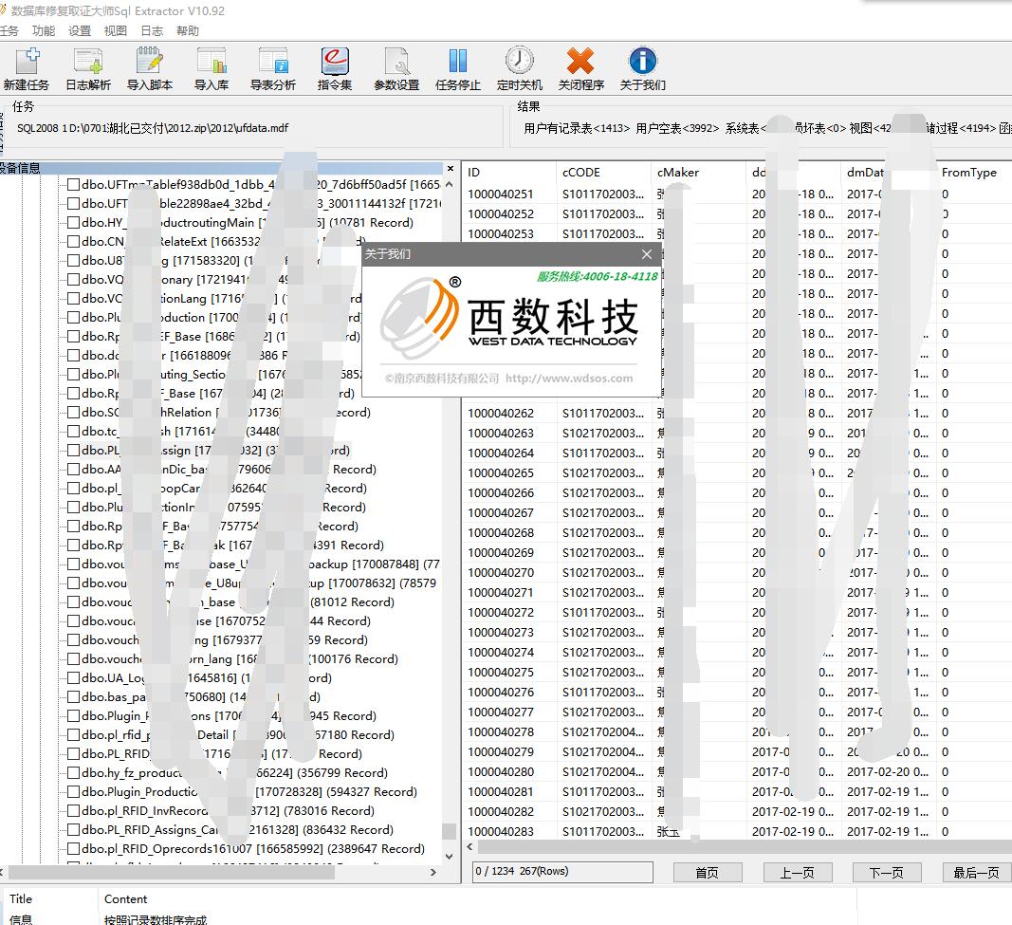Click the tree panel scroll-up arrow
Screen dimensions: 1012x925
click(x=450, y=185)
